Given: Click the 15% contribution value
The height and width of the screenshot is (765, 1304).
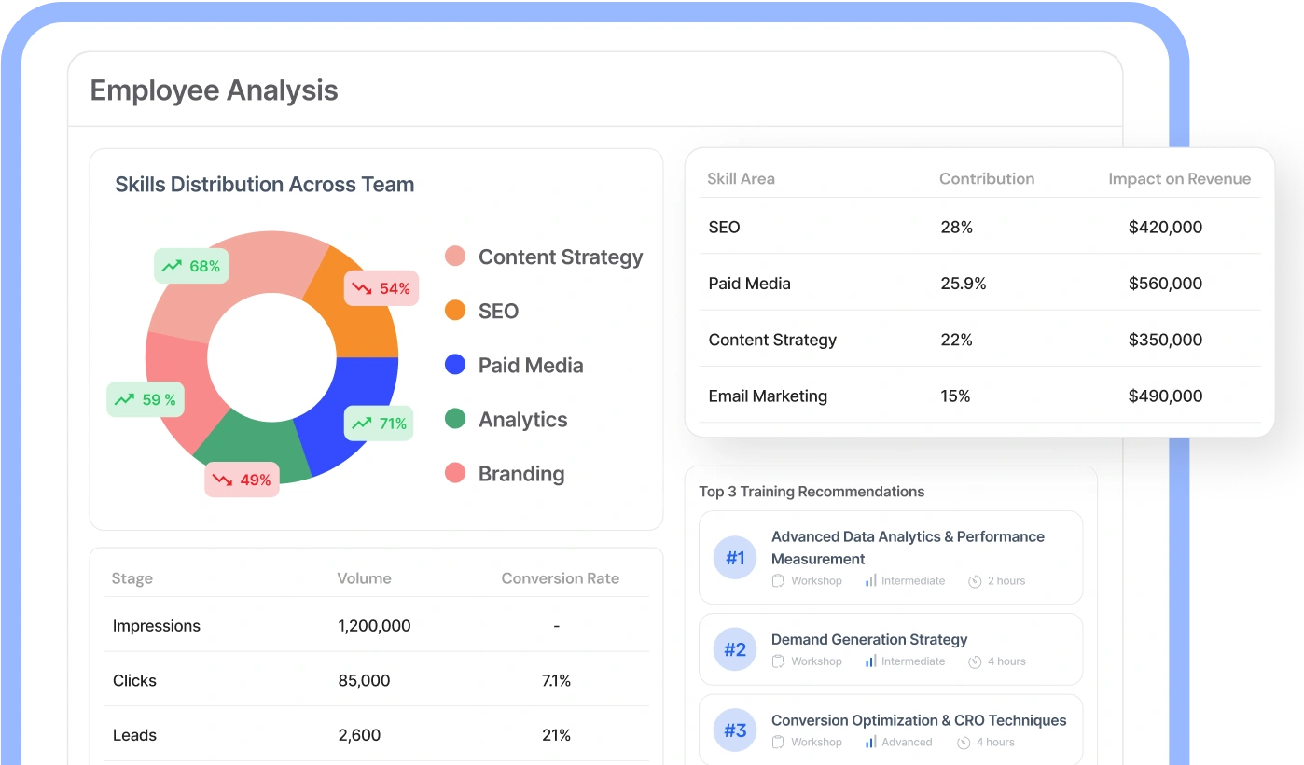Looking at the screenshot, I should (x=955, y=396).
